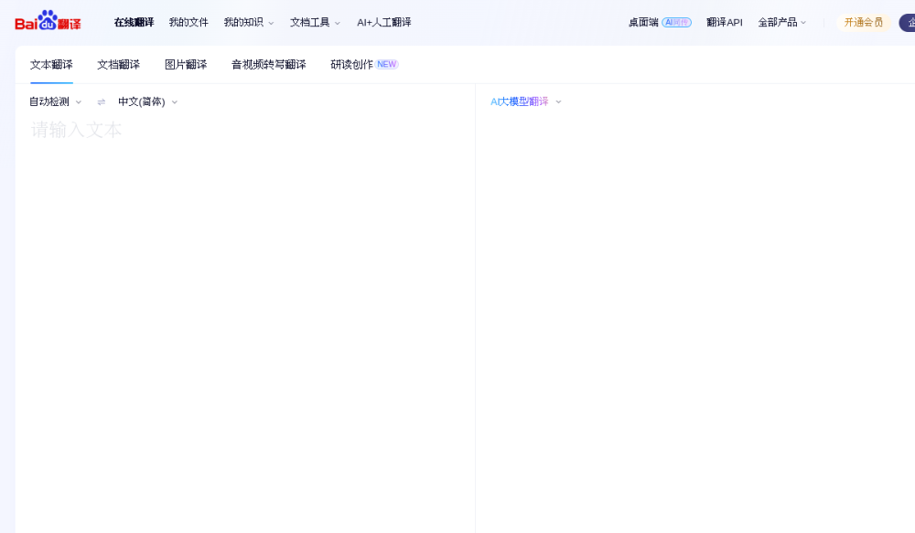Open AI+人工翻译 navigation link
Screen dimensions: 915x533
coord(384,22)
